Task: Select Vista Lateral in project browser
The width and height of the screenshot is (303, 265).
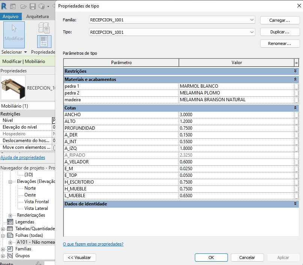Action: (x=36, y=208)
